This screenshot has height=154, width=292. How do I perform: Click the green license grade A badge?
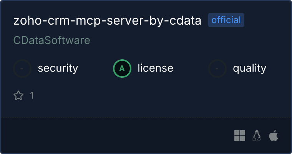pyautogui.click(x=122, y=69)
